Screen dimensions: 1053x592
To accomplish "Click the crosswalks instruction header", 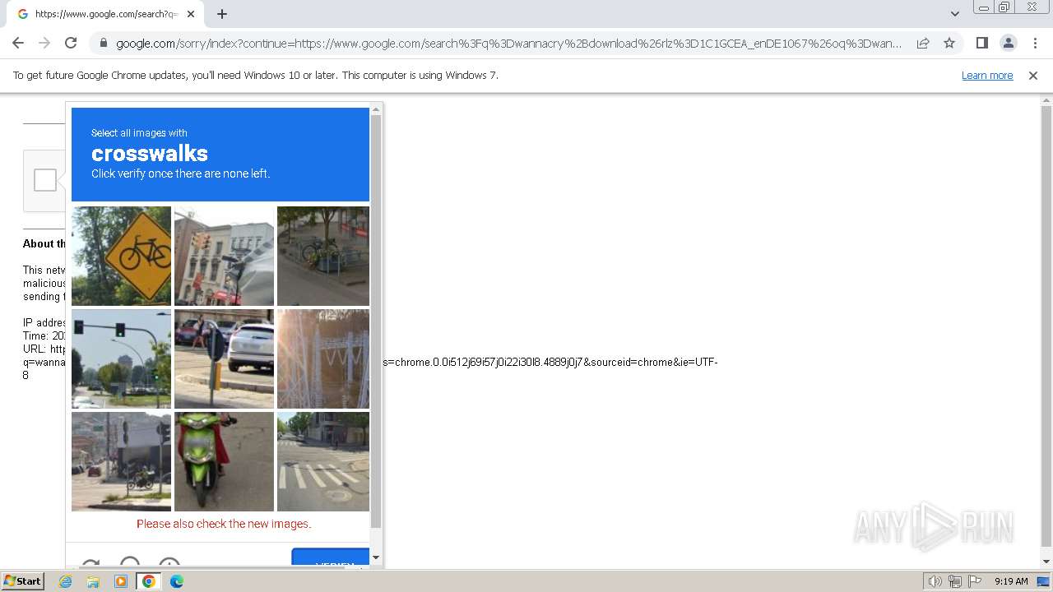I will pos(220,155).
